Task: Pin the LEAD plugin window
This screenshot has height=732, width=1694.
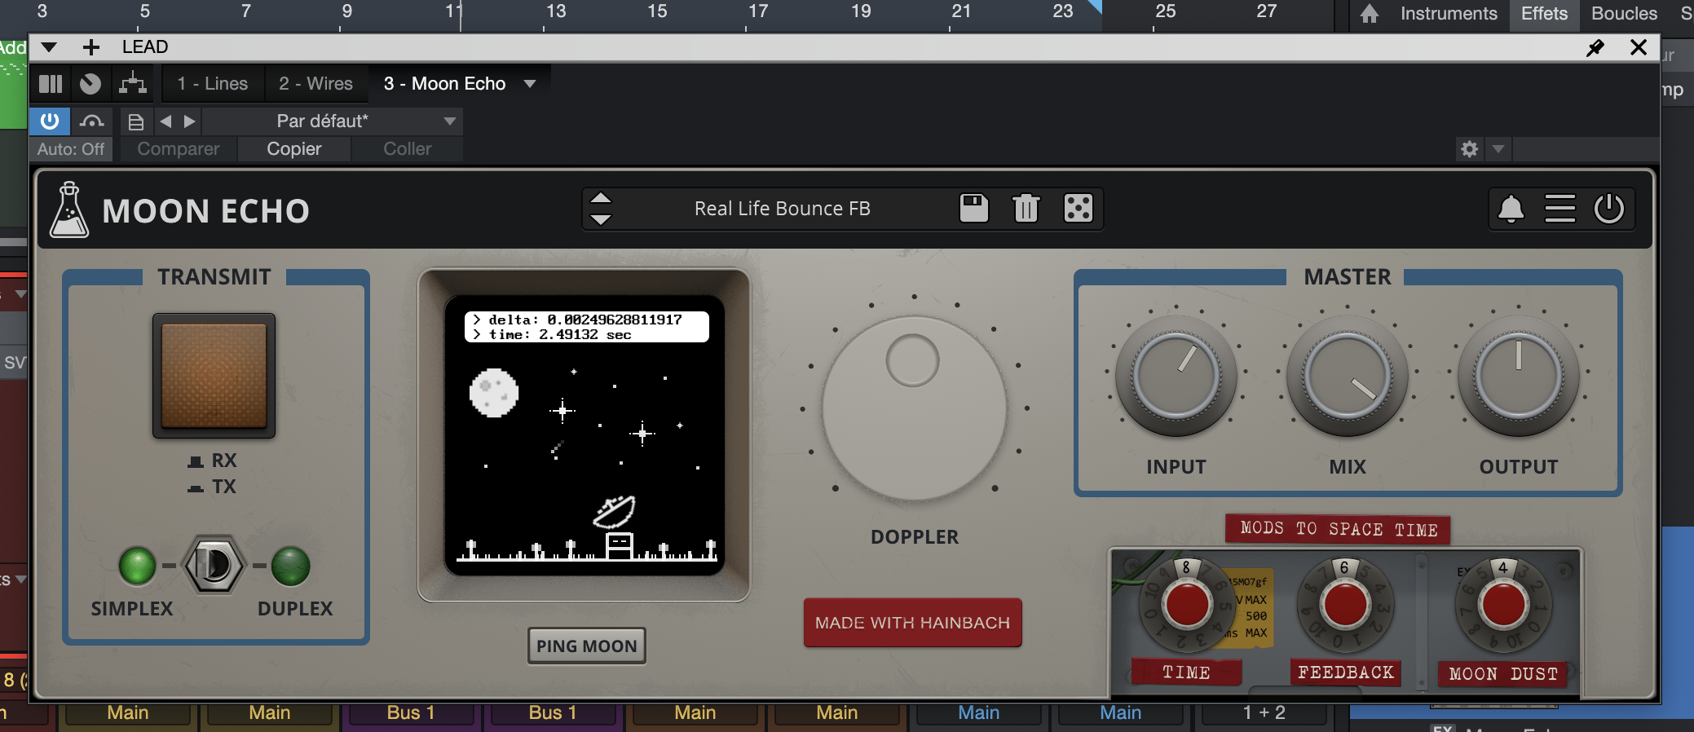Action: click(x=1595, y=47)
